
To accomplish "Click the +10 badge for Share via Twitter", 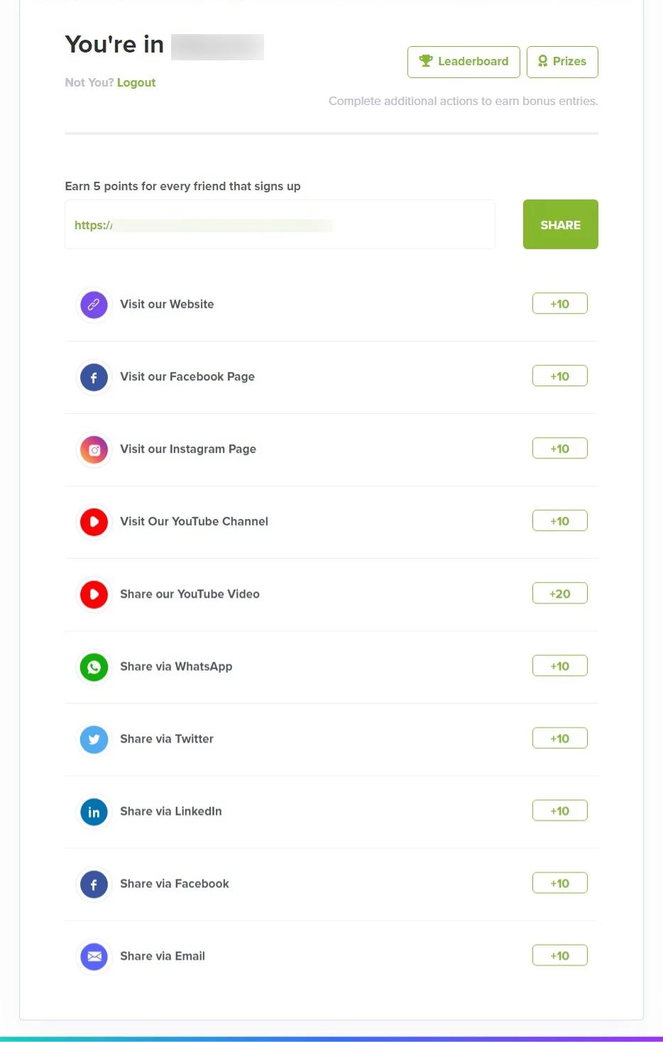I will click(559, 738).
